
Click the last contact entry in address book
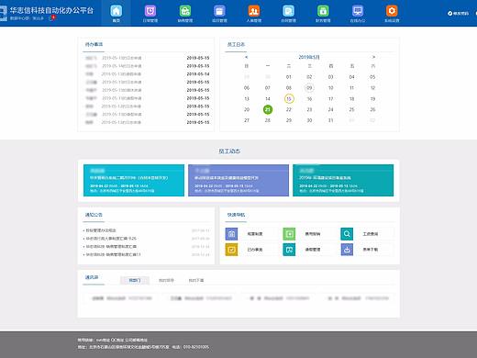click(x=358, y=298)
